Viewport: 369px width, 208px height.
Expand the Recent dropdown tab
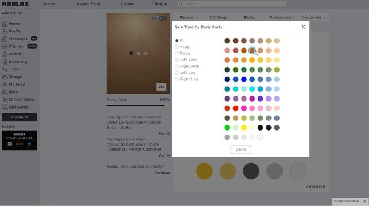[x=189, y=17]
